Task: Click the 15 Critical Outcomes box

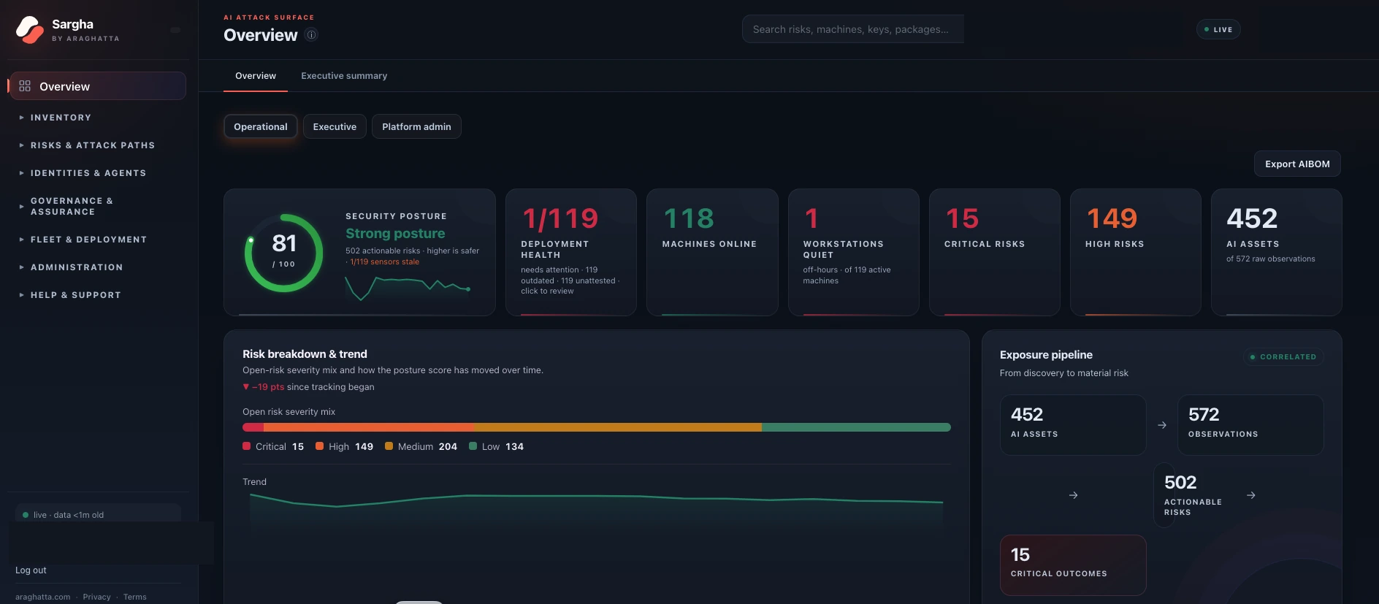Action: [x=1073, y=565]
